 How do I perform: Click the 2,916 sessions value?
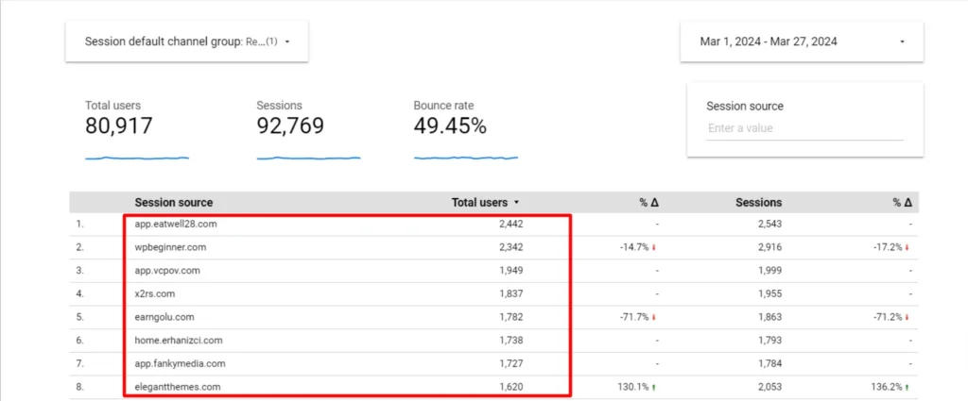tap(769, 247)
